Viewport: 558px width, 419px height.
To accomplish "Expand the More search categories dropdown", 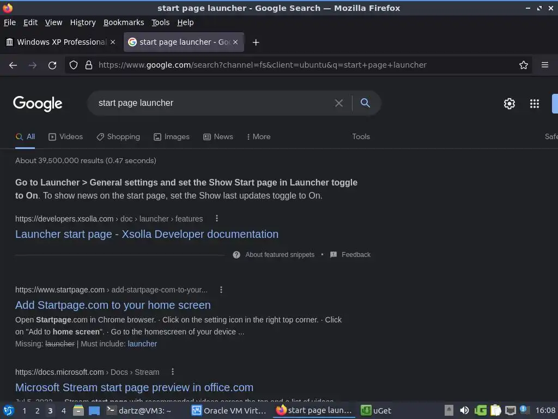I will click(x=259, y=137).
